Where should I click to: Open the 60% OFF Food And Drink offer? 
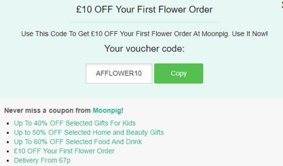click(78, 142)
